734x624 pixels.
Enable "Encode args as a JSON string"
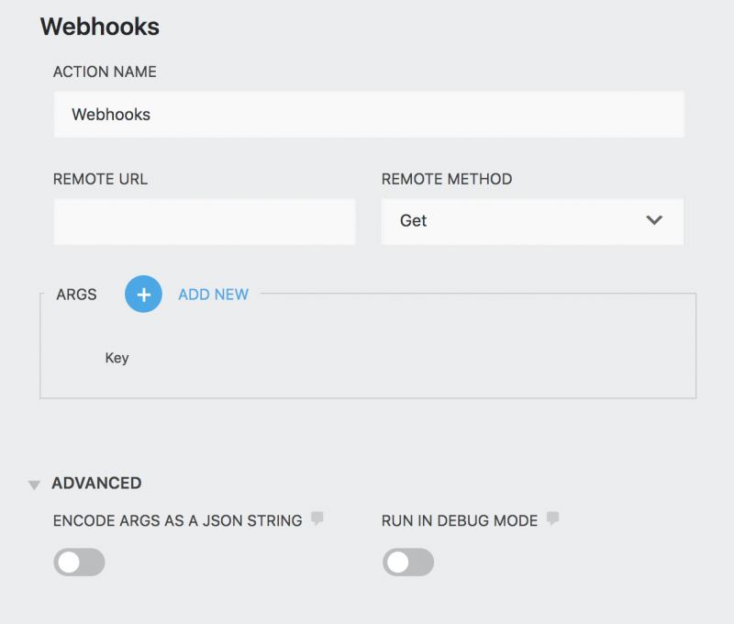pos(79,562)
